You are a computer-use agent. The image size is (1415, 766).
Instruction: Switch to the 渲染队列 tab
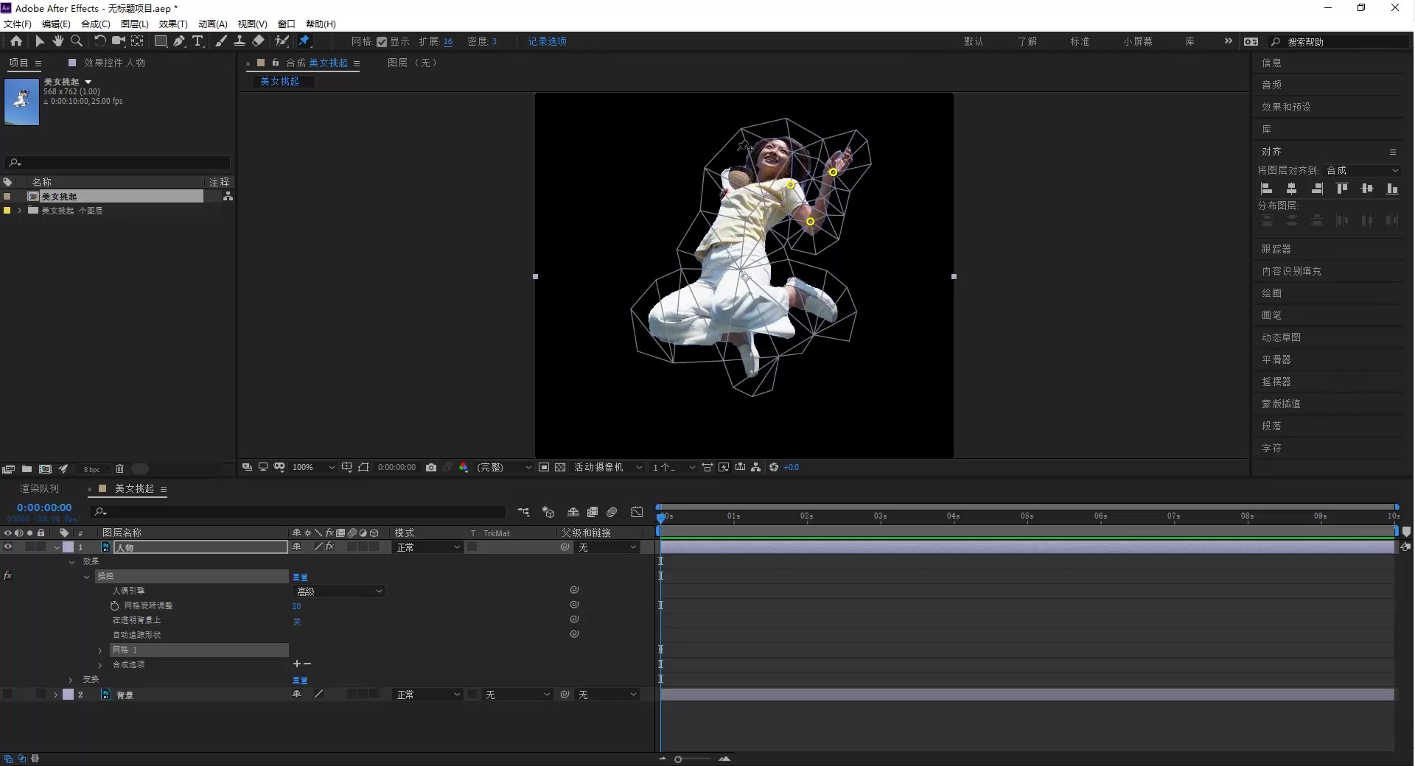coord(39,488)
